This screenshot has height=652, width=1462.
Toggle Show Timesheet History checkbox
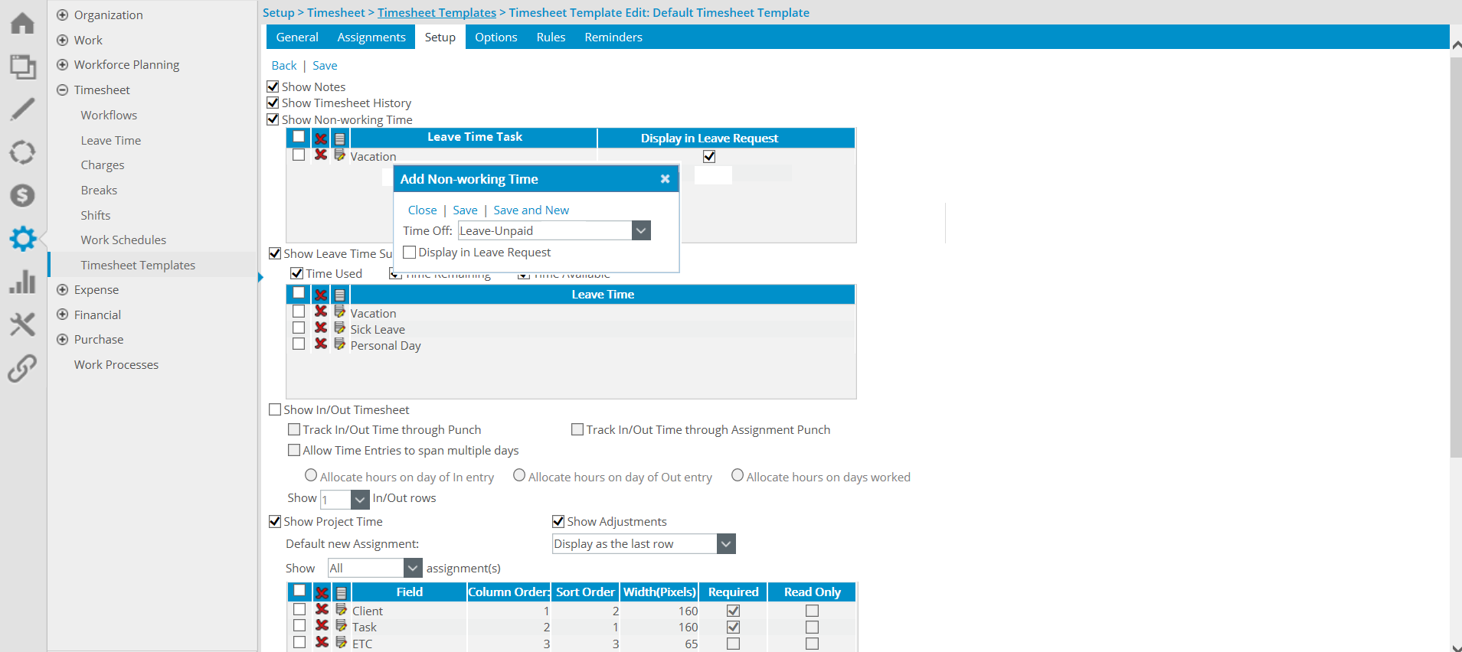click(273, 103)
